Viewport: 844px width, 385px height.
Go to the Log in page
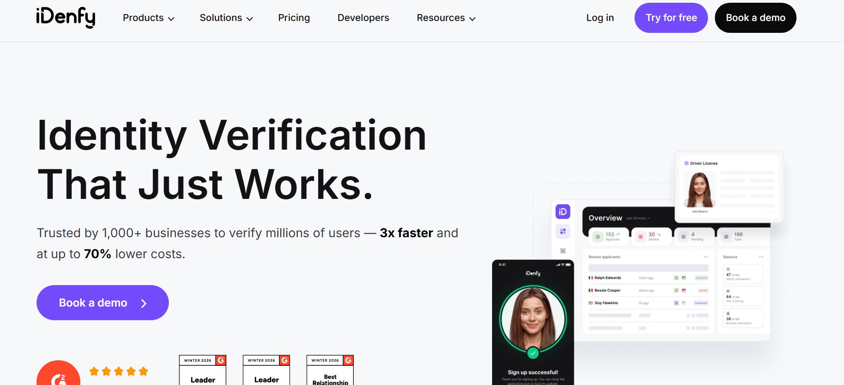[x=600, y=18]
